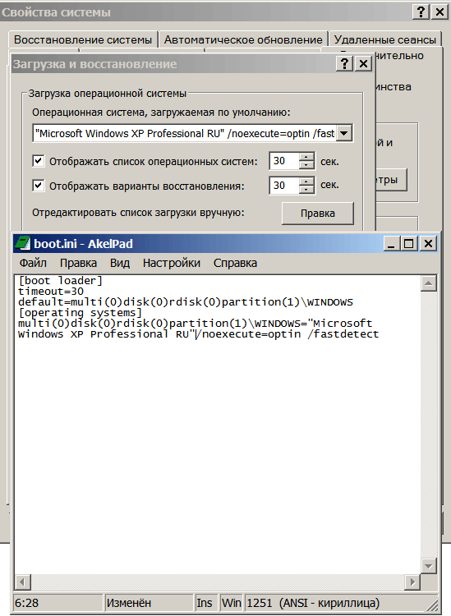Switch to Удаленные сеансы tab
Screen dimensions: 451x616
pyautogui.click(x=385, y=39)
